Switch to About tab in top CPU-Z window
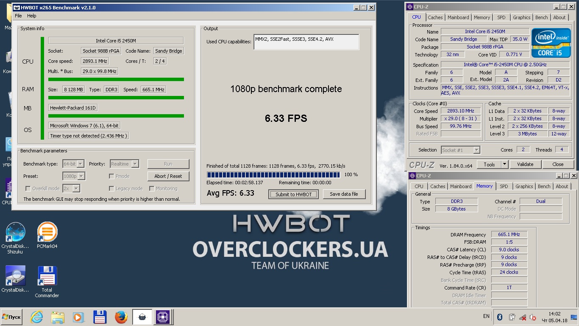The image size is (579, 326). pyautogui.click(x=560, y=17)
